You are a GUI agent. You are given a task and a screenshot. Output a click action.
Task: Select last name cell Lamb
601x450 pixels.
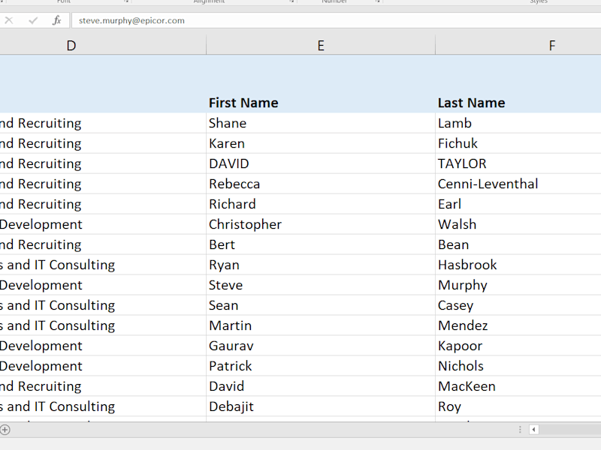518,123
